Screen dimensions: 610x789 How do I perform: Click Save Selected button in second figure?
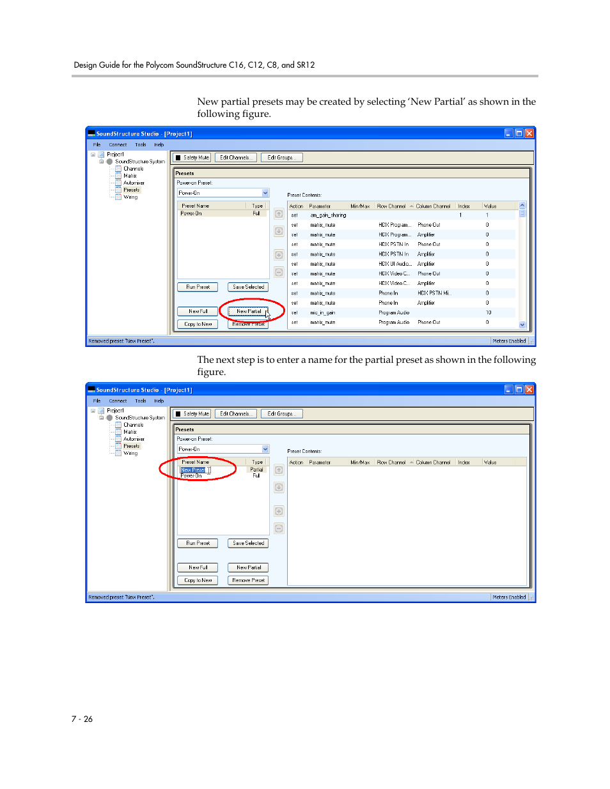click(248, 544)
